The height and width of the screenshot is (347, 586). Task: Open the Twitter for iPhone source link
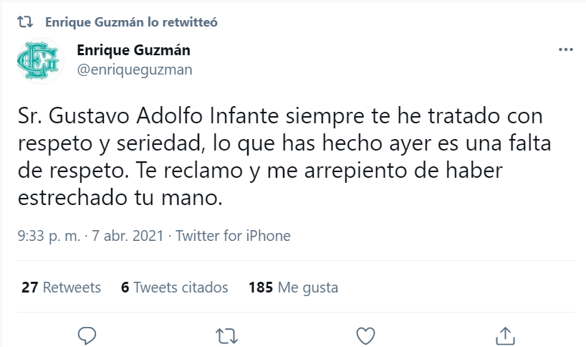tap(233, 236)
